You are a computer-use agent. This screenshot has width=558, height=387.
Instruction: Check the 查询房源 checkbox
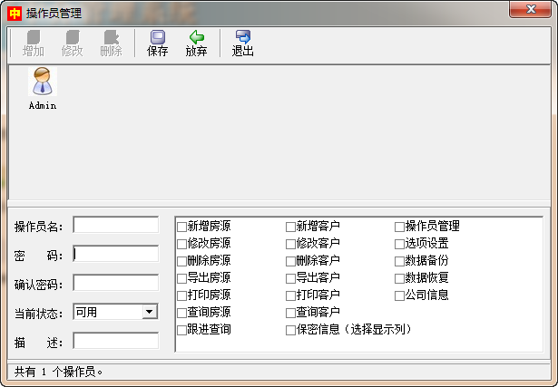pos(181,313)
